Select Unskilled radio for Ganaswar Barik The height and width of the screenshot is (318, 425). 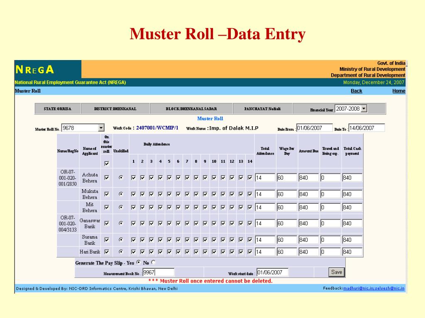pyautogui.click(x=121, y=223)
